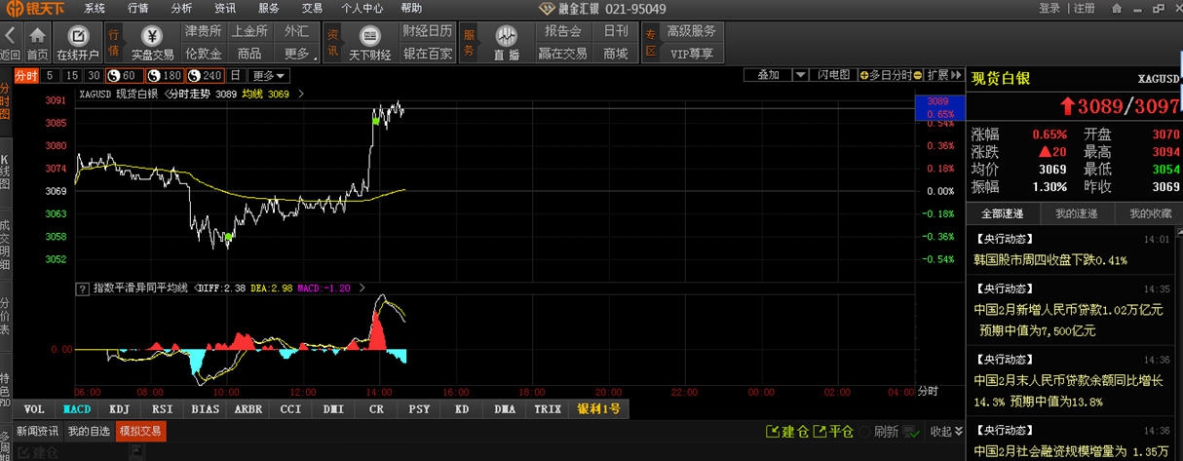Open the 系统 menu
This screenshot has height=461, width=1183.
point(95,8)
